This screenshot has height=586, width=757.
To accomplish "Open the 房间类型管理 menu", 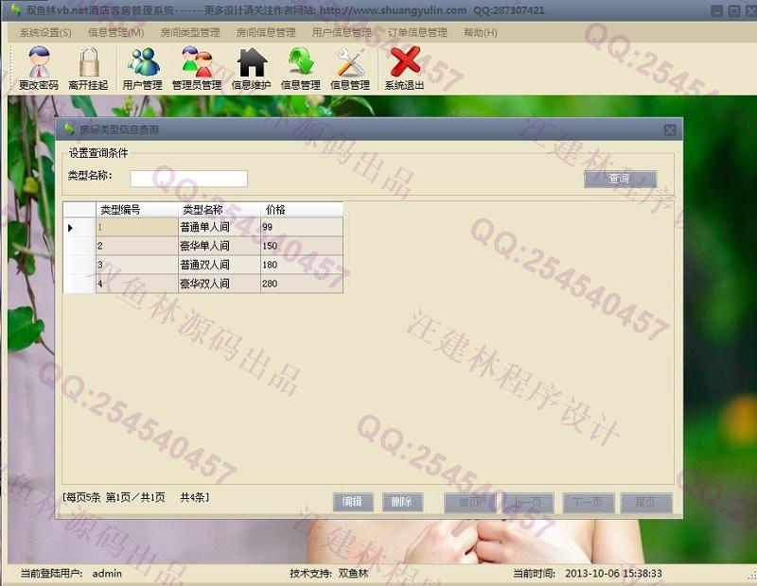I will coord(190,33).
